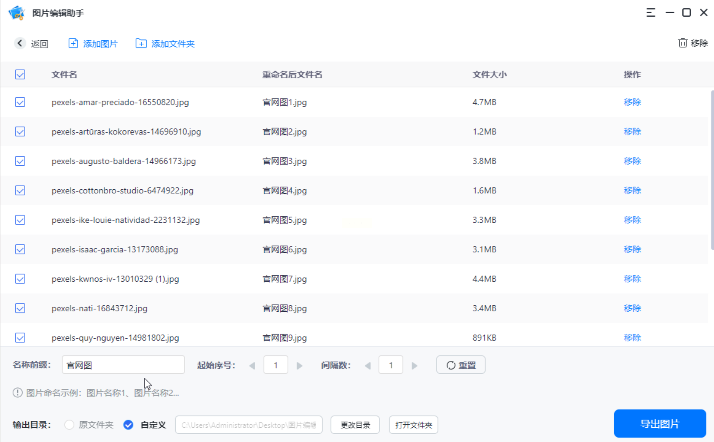Click the info icon beside naming example
Screen dimensions: 714x442
[17, 393]
